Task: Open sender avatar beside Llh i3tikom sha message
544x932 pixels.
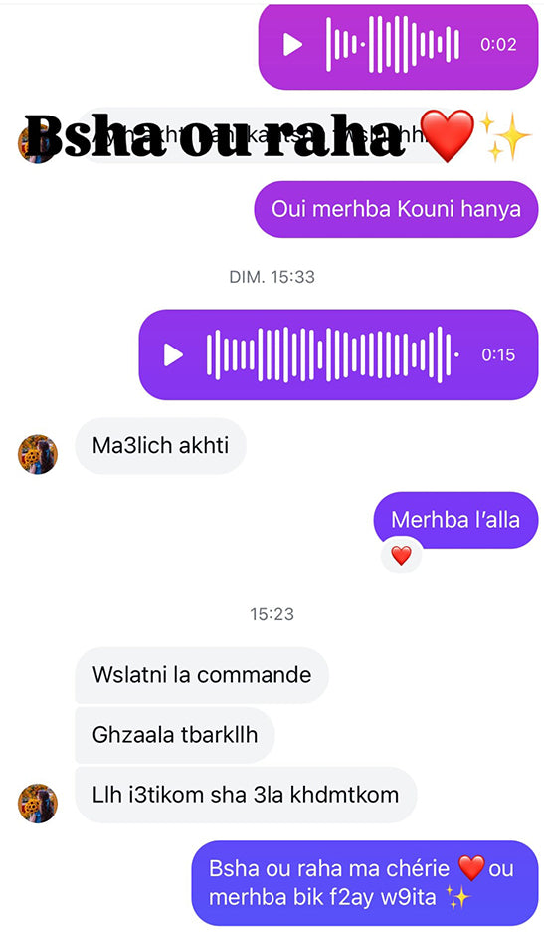Action: 38,803
